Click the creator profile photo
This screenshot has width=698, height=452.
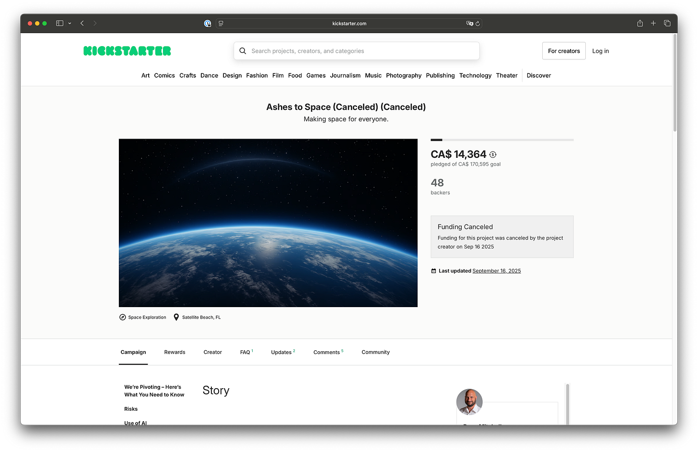tap(469, 402)
